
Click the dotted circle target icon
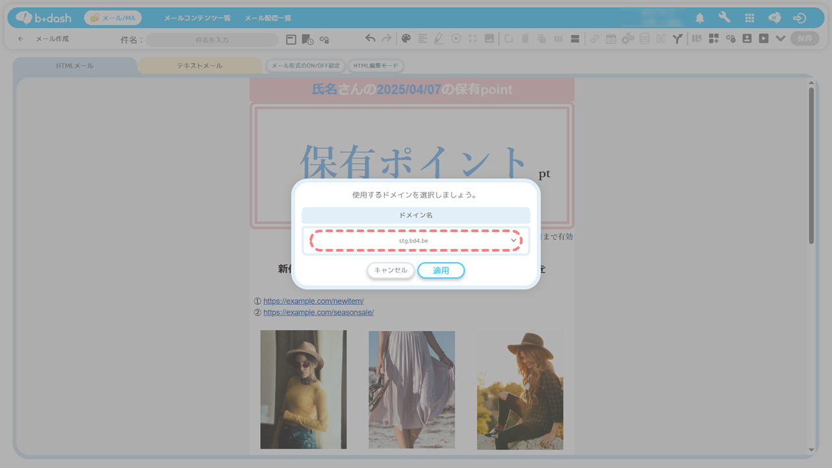[x=456, y=39]
